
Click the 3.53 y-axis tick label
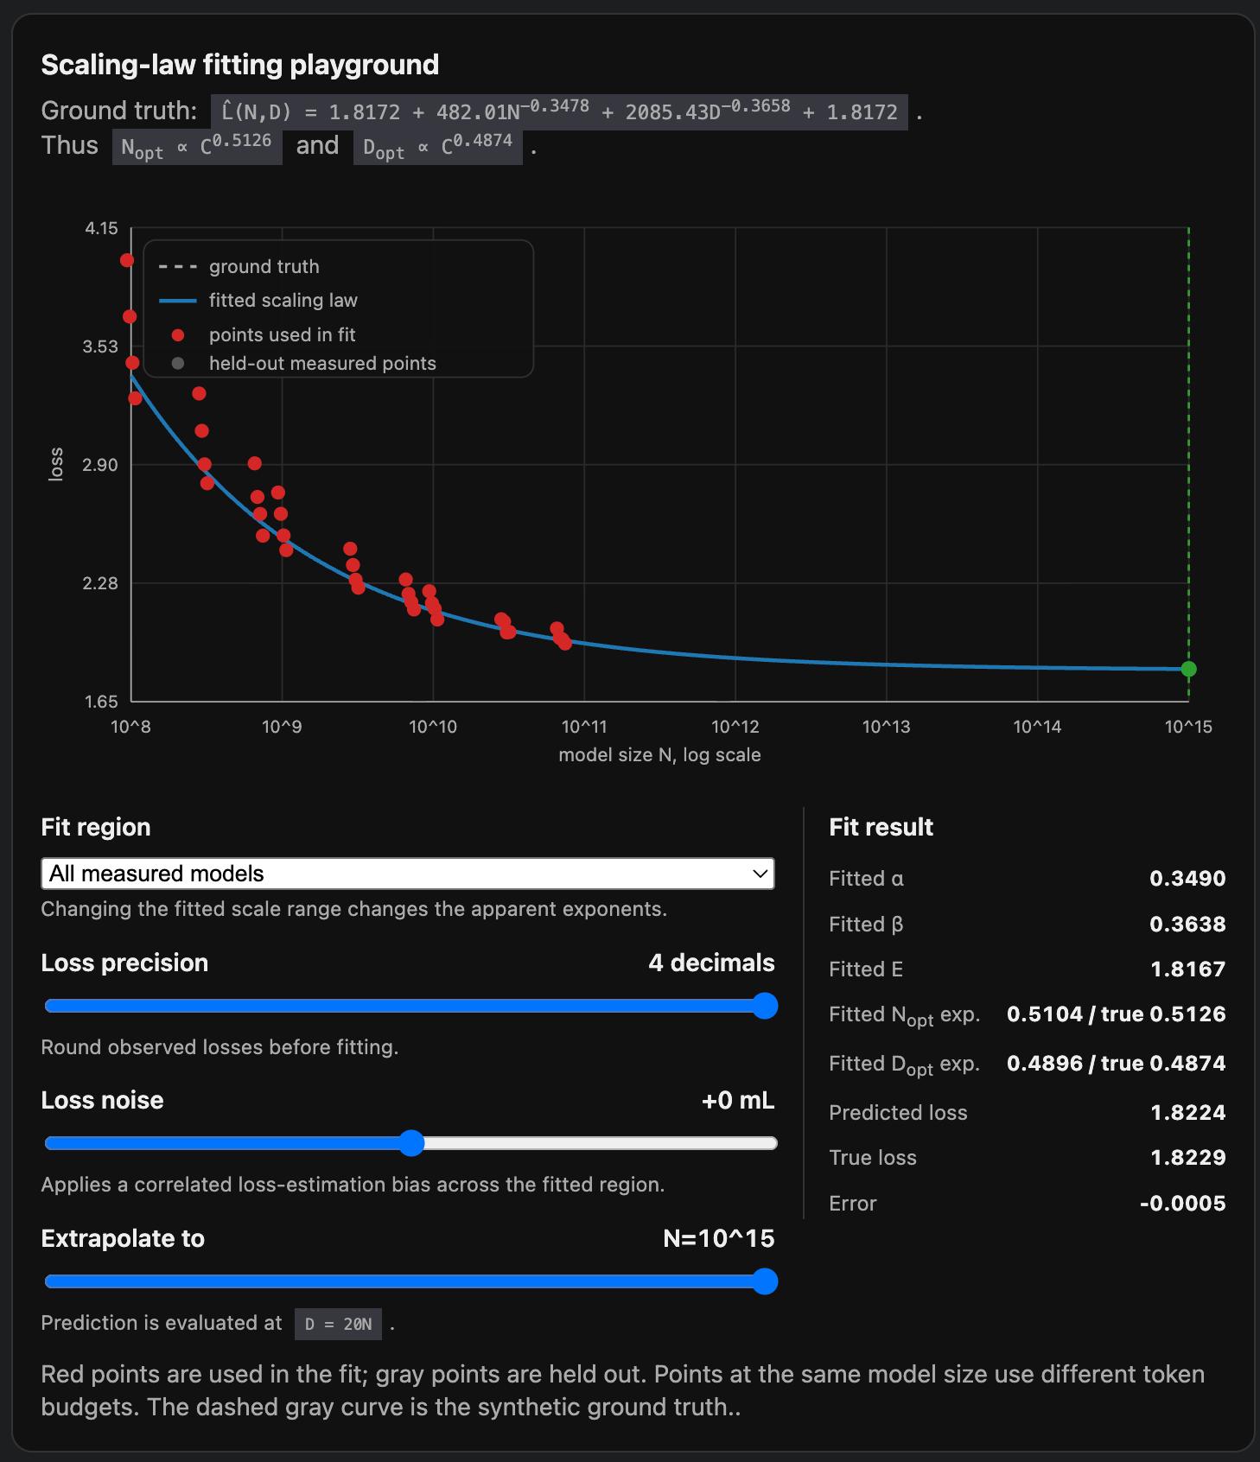coord(100,346)
